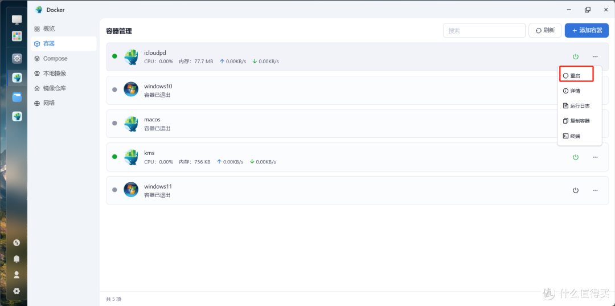Viewport: 615px width, 306px height.
Task: Click icloudpd memory usage 77.7 MB
Action: pos(196,62)
